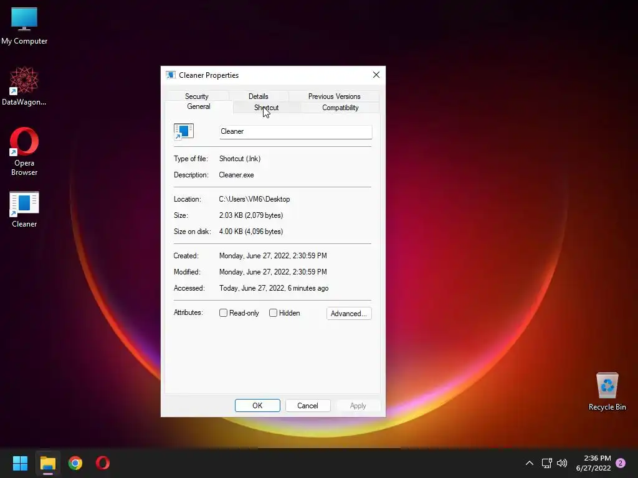Select the DataWagon desktop shortcut
Viewport: 638px width, 478px height.
point(24,86)
